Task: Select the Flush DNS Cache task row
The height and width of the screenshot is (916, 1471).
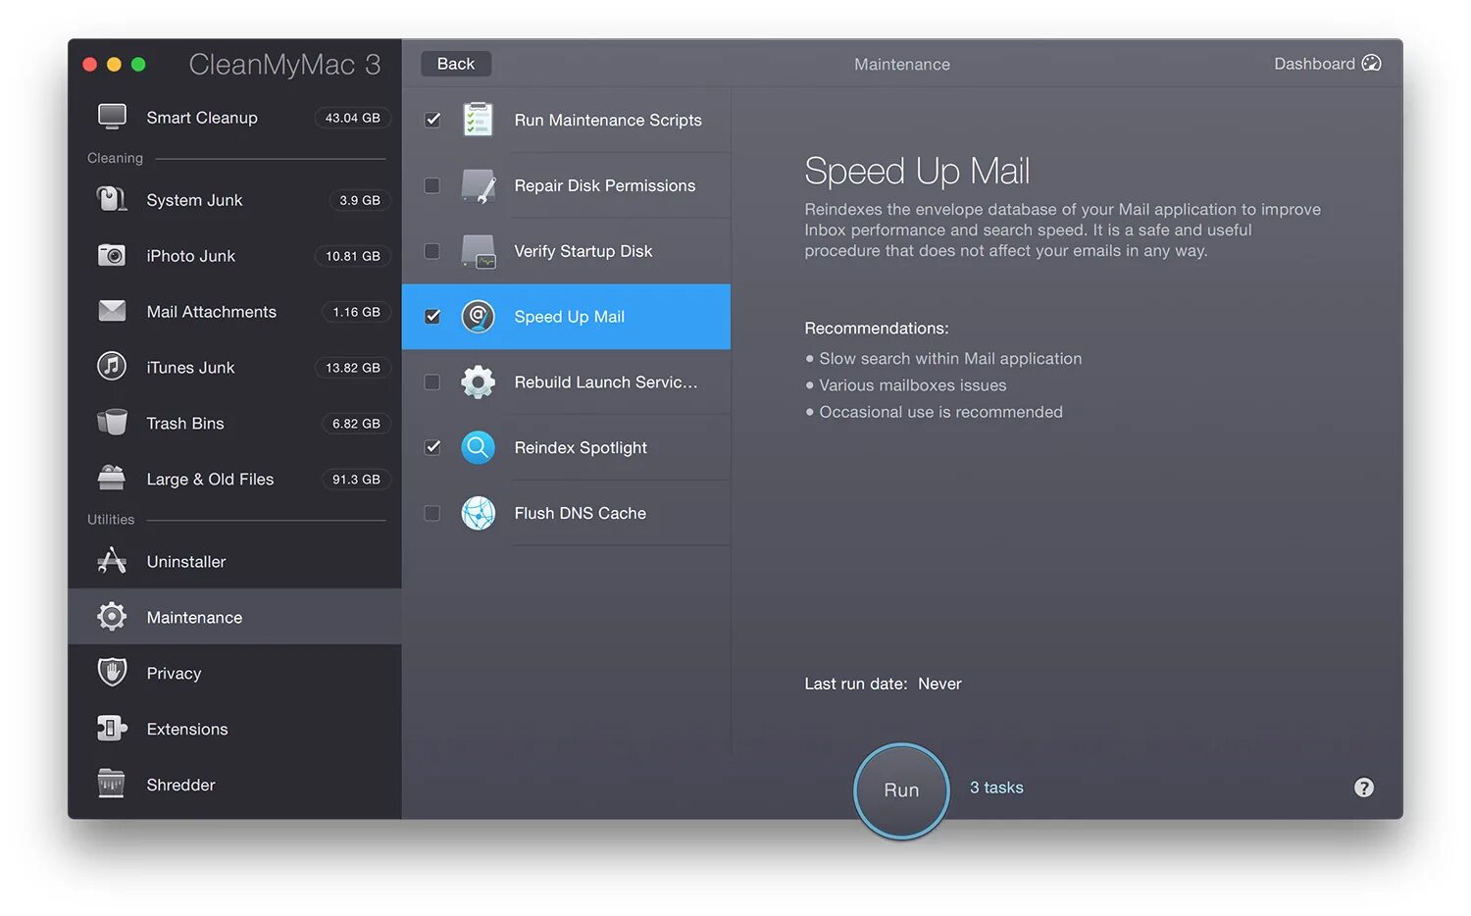Action: (x=567, y=513)
